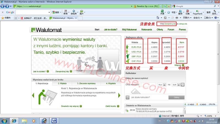Click the Dowiedz się więcej link
Image resolution: width=220 pixels, height=124 pixels.
coord(71,106)
